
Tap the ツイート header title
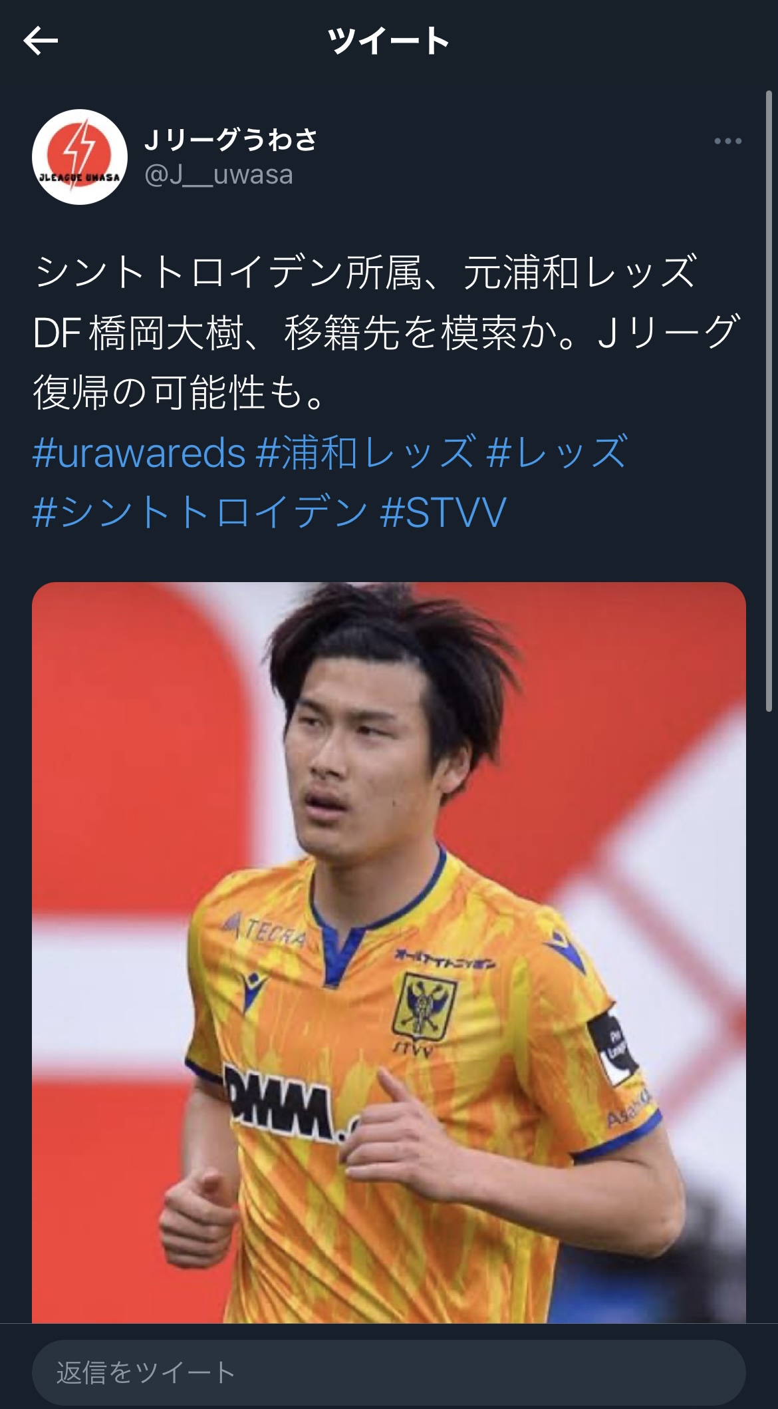389,41
